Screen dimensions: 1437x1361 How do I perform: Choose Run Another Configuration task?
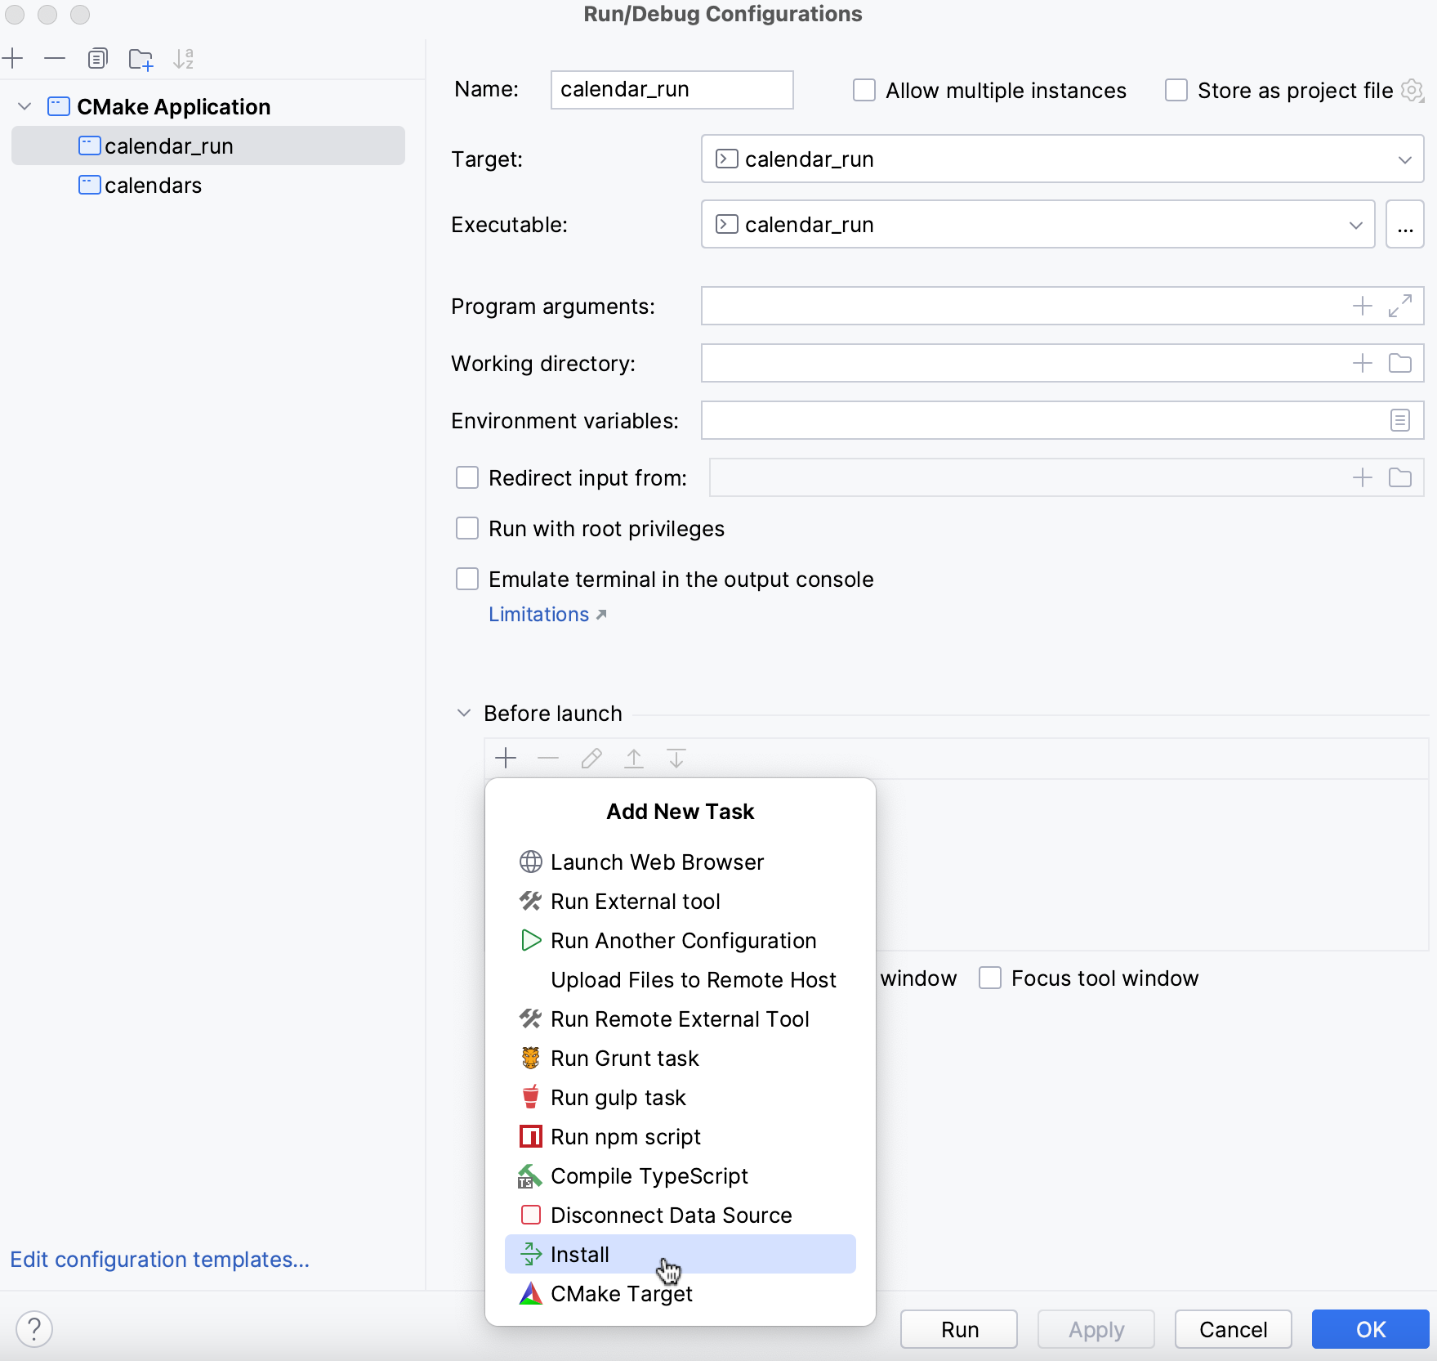click(x=683, y=940)
